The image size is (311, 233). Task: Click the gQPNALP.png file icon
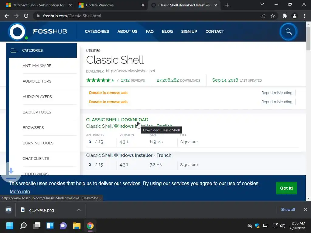click(23, 210)
